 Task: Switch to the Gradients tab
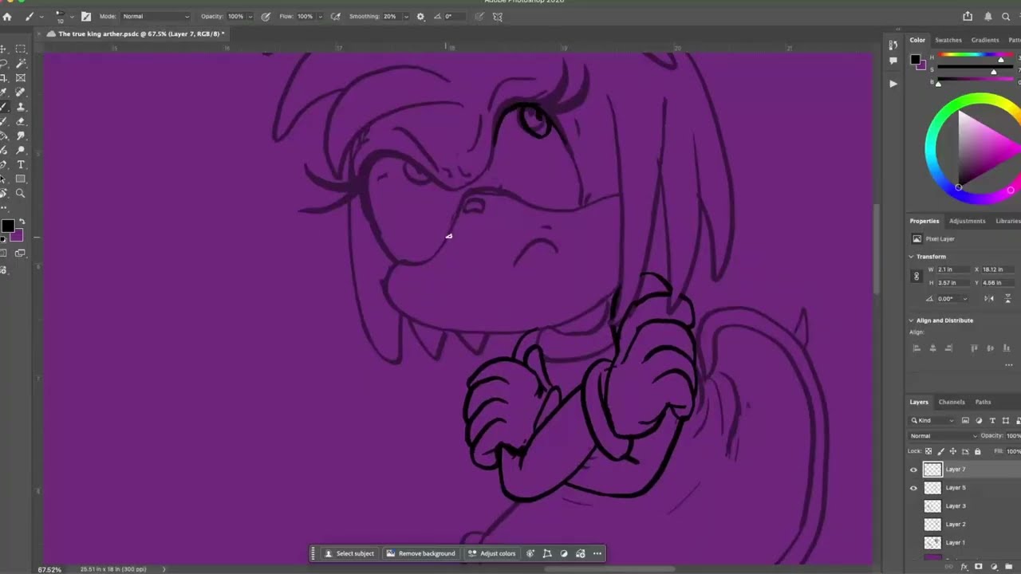pyautogui.click(x=985, y=40)
